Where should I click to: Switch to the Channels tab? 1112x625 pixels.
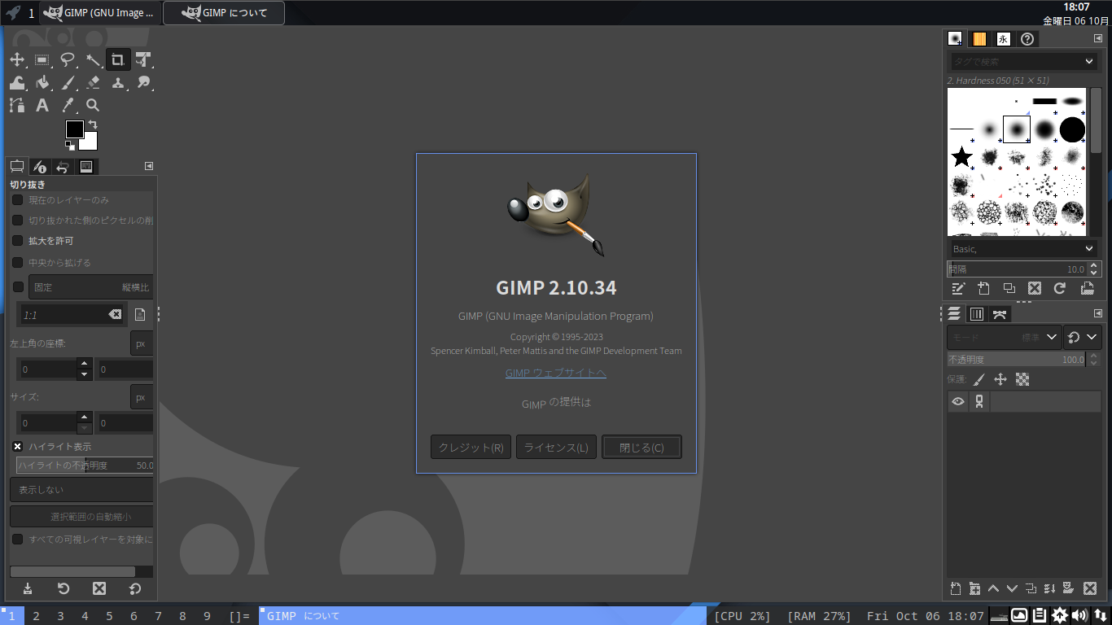(x=977, y=314)
